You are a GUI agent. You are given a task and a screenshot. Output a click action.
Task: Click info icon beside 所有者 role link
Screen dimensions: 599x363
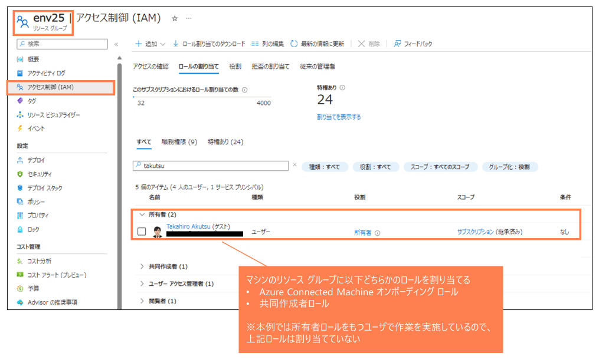[378, 233]
